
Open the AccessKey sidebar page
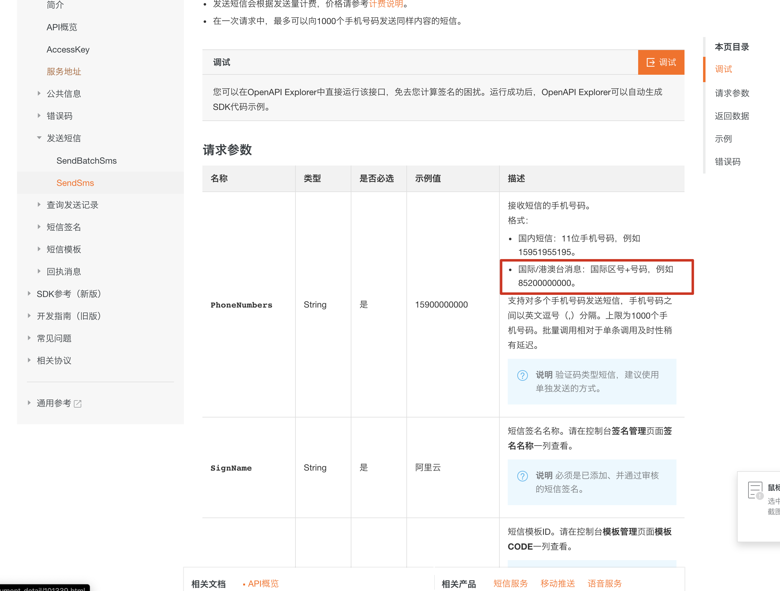(x=68, y=49)
